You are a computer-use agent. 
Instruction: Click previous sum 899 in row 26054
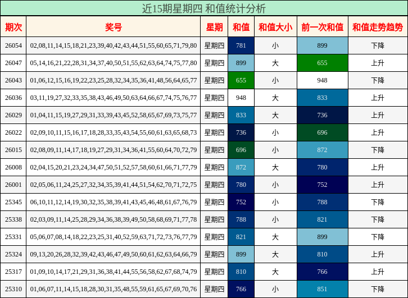pos(323,45)
